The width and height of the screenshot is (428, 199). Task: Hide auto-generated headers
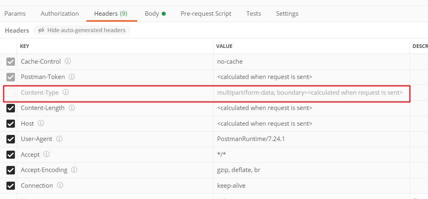[82, 30]
